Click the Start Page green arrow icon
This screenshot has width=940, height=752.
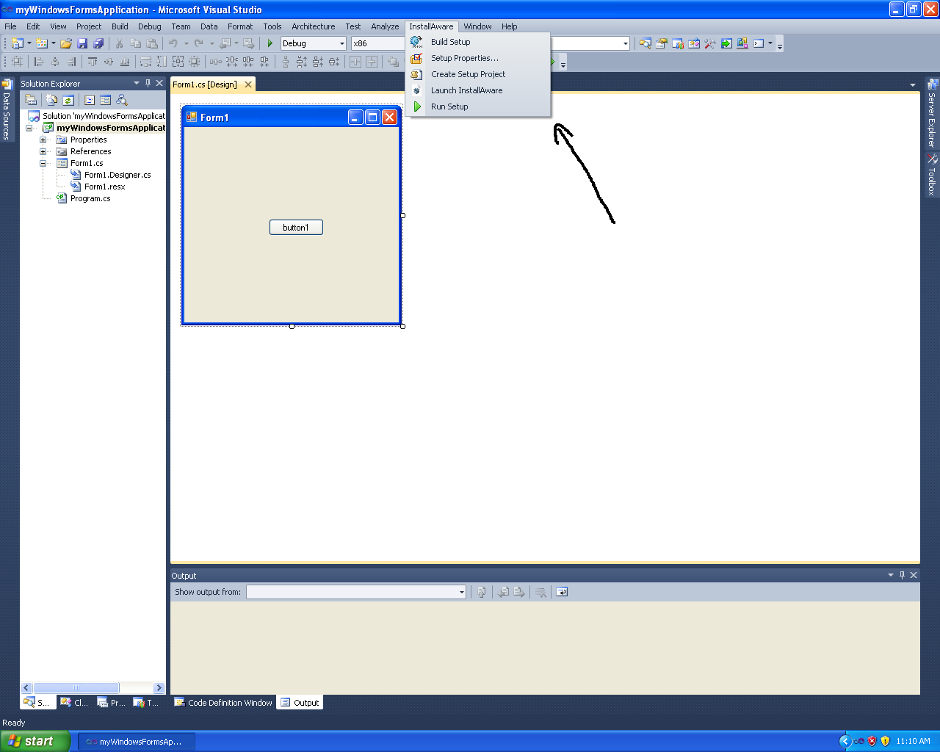pyautogui.click(x=726, y=43)
